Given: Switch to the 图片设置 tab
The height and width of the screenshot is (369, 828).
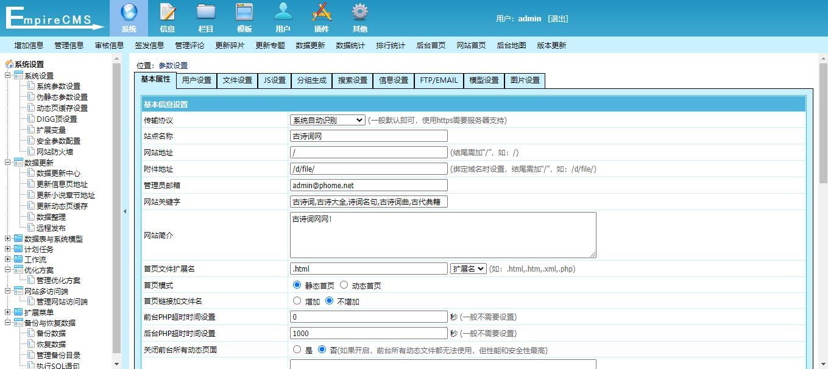Looking at the screenshot, I should pos(525,80).
